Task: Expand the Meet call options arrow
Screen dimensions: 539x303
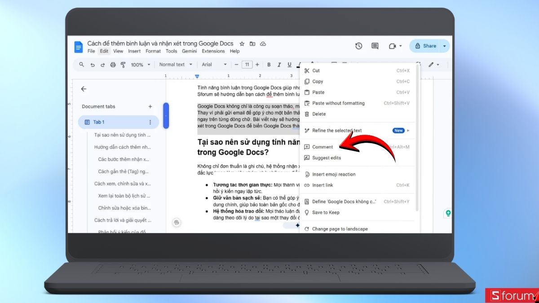Action: pos(400,46)
